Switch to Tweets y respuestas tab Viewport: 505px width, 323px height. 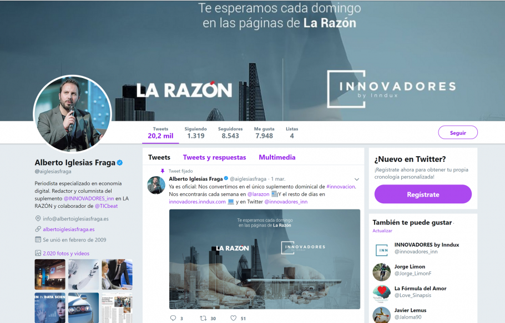tap(215, 157)
